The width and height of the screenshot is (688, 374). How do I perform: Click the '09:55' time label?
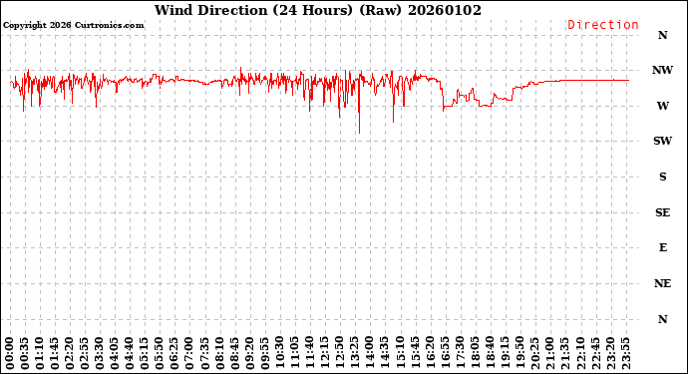click(x=264, y=354)
